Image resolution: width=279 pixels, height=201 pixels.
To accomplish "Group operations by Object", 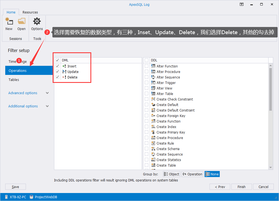I will tap(172, 174).
